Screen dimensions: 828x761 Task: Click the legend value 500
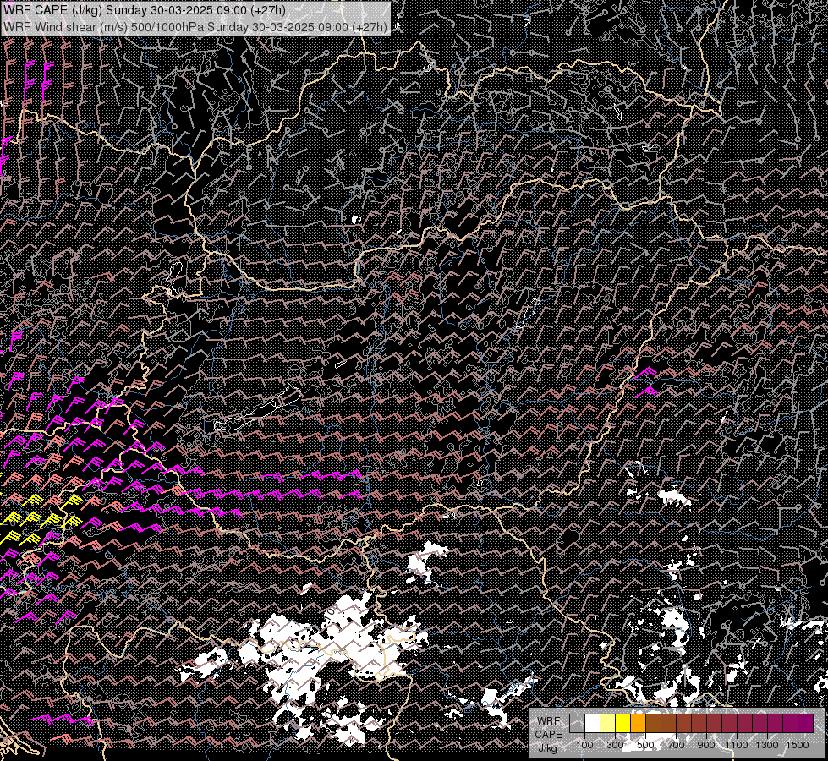645,745
